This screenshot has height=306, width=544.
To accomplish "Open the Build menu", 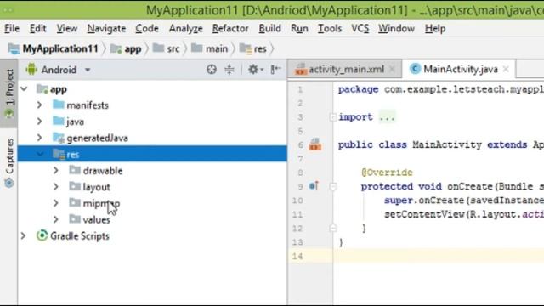I will coord(270,28).
